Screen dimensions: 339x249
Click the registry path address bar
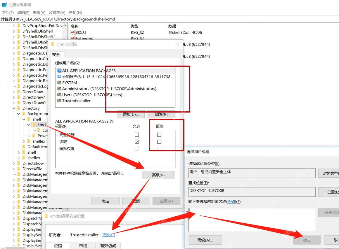pyautogui.click(x=169, y=19)
